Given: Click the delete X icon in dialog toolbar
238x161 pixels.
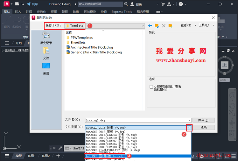Looking at the screenshot, I should pyautogui.click(x=164, y=26).
